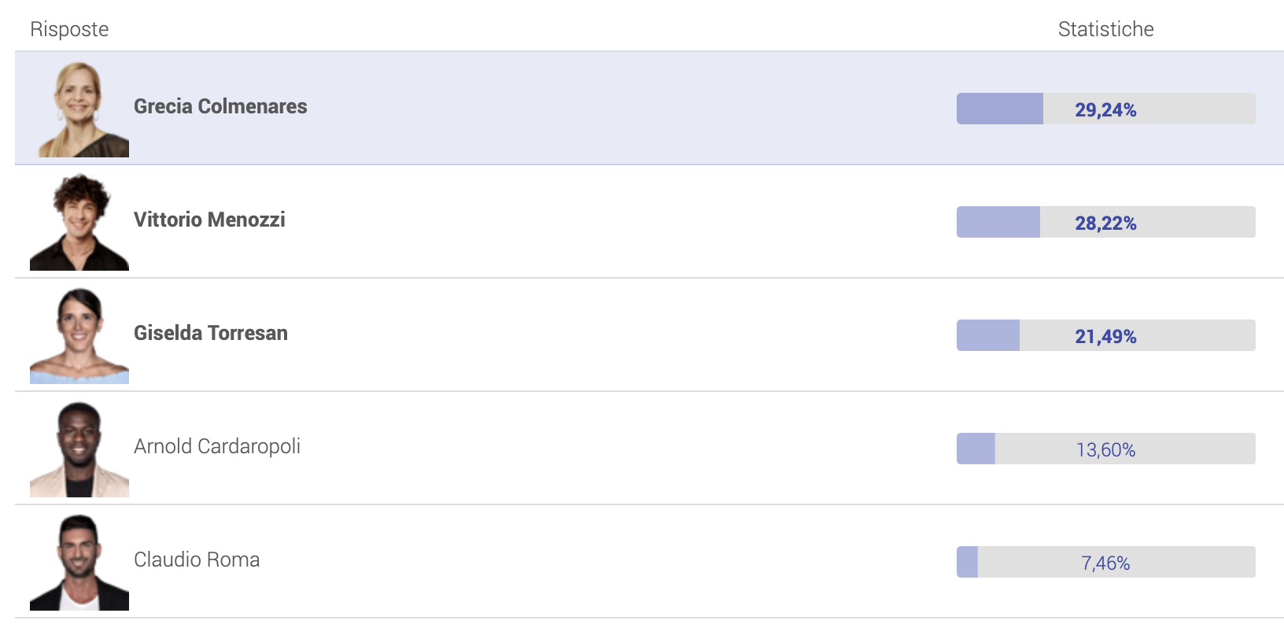Click Grecia Colmenares' portrait photo

point(79,109)
